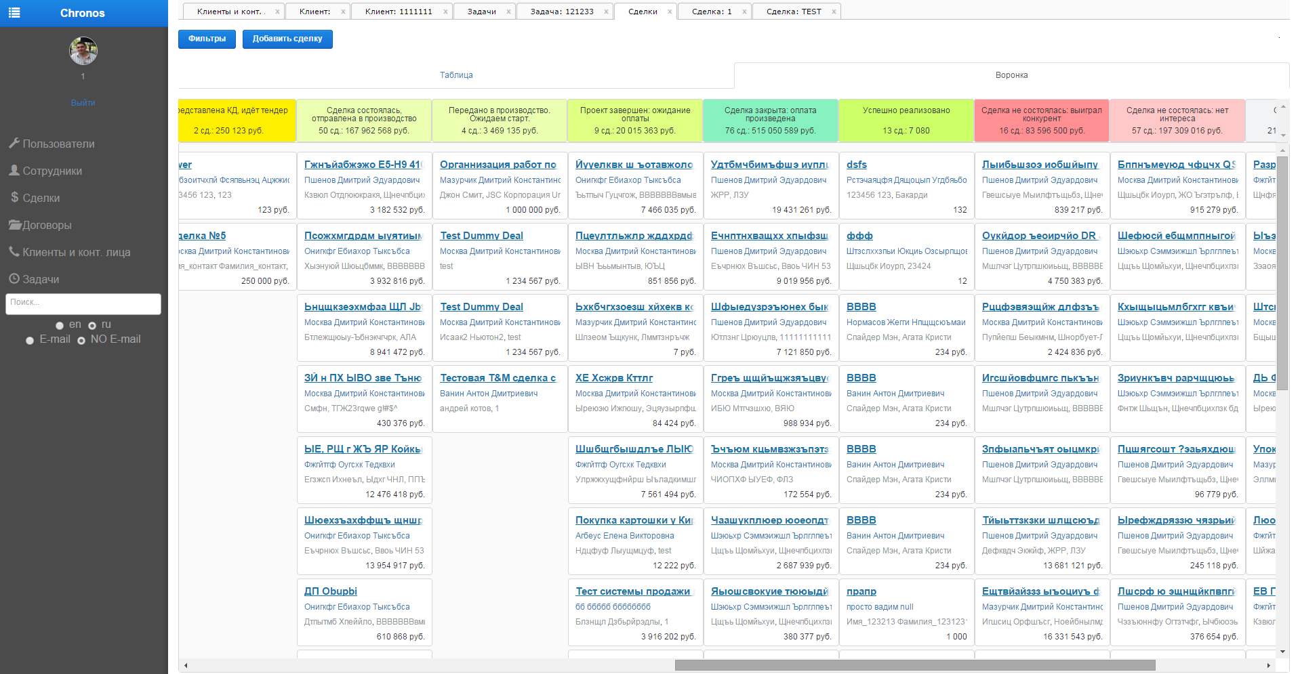Screen dimensions: 1300x674
Task: Open the Test Dummy Deal with contact test
Action: pyautogui.click(x=481, y=236)
